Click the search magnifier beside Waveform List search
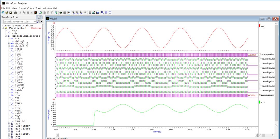Viewport: 280px width, 139px height. point(38,22)
